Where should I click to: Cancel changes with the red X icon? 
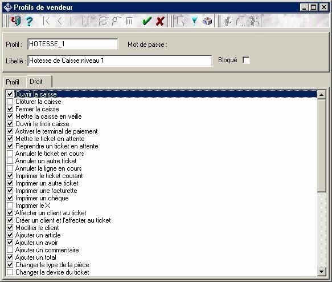coord(160,21)
